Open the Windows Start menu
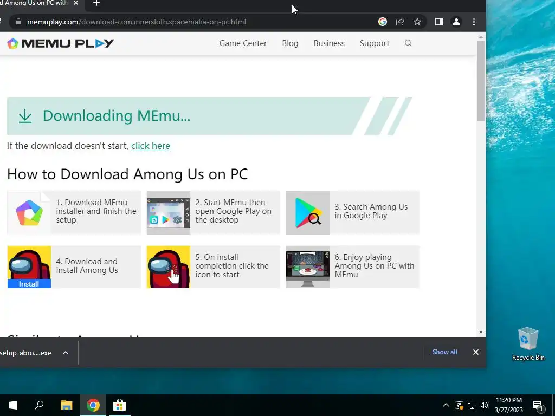Image resolution: width=555 pixels, height=416 pixels. point(13,405)
